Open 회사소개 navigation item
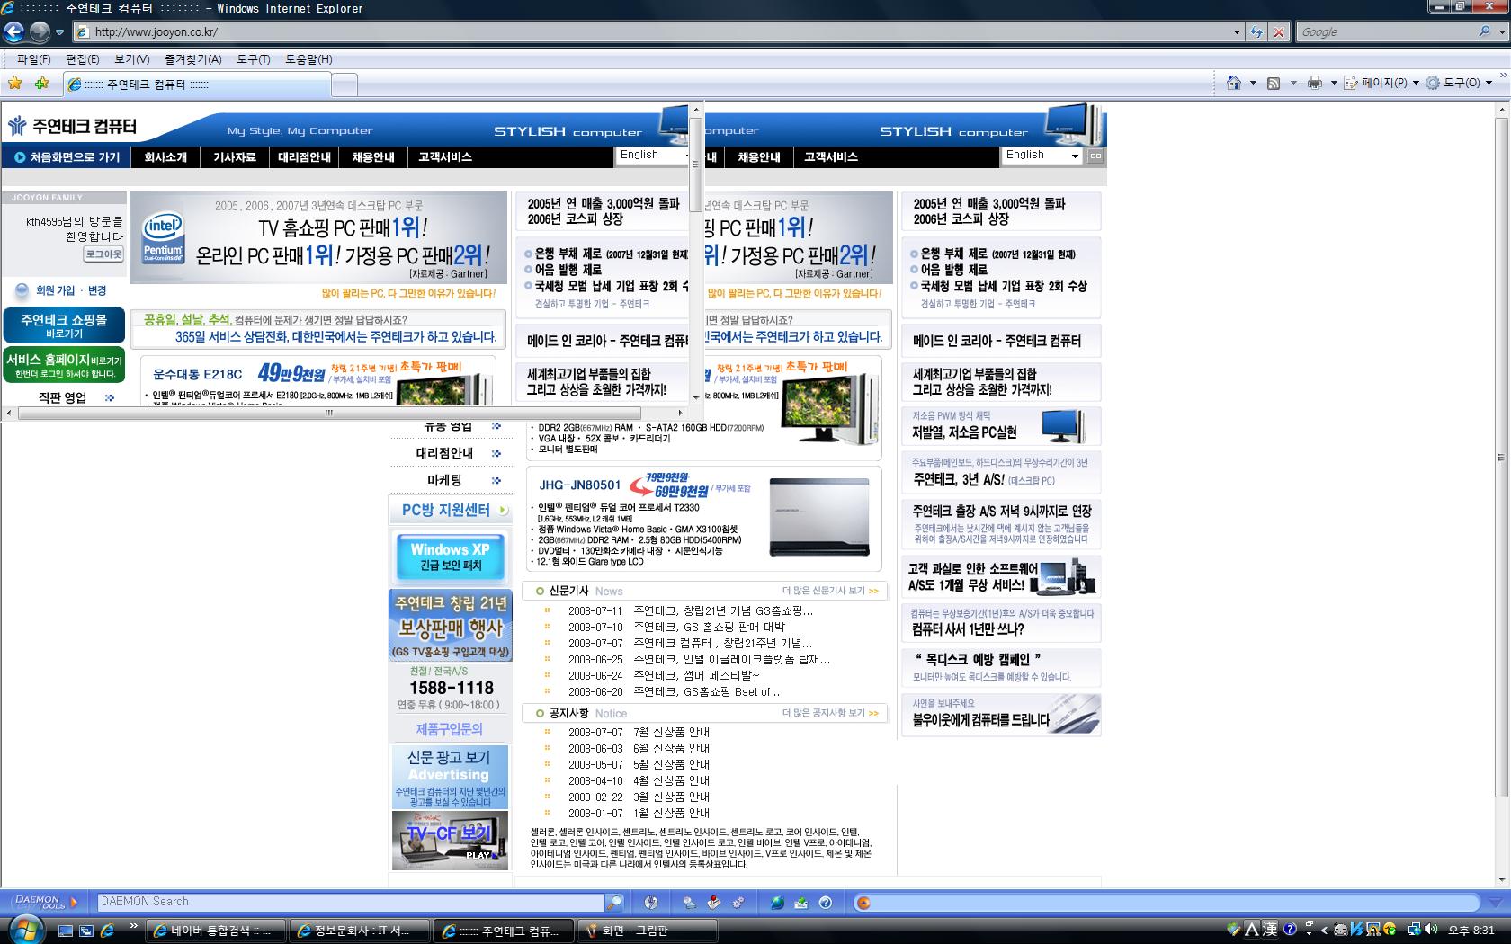 [165, 156]
